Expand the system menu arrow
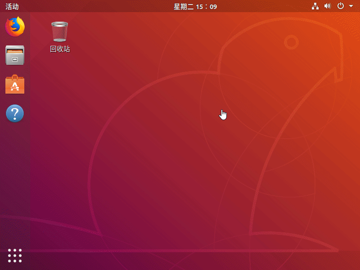 [x=351, y=6]
